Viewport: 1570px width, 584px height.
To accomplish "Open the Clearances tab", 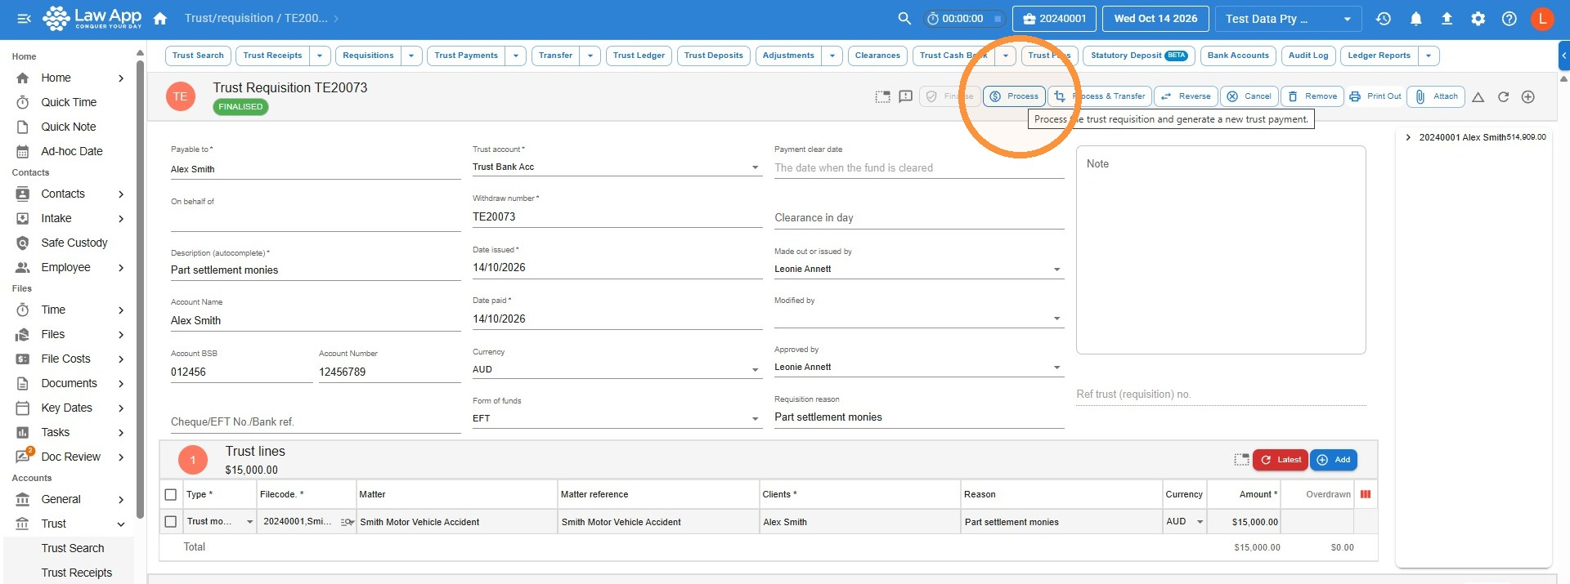I will tap(877, 56).
